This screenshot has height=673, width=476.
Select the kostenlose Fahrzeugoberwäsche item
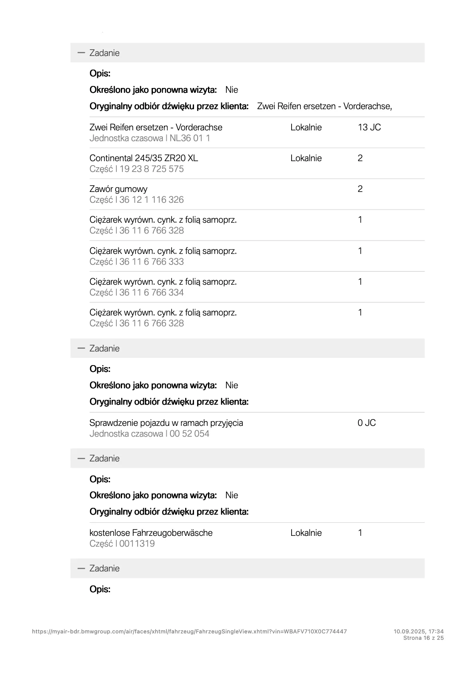[x=151, y=533]
